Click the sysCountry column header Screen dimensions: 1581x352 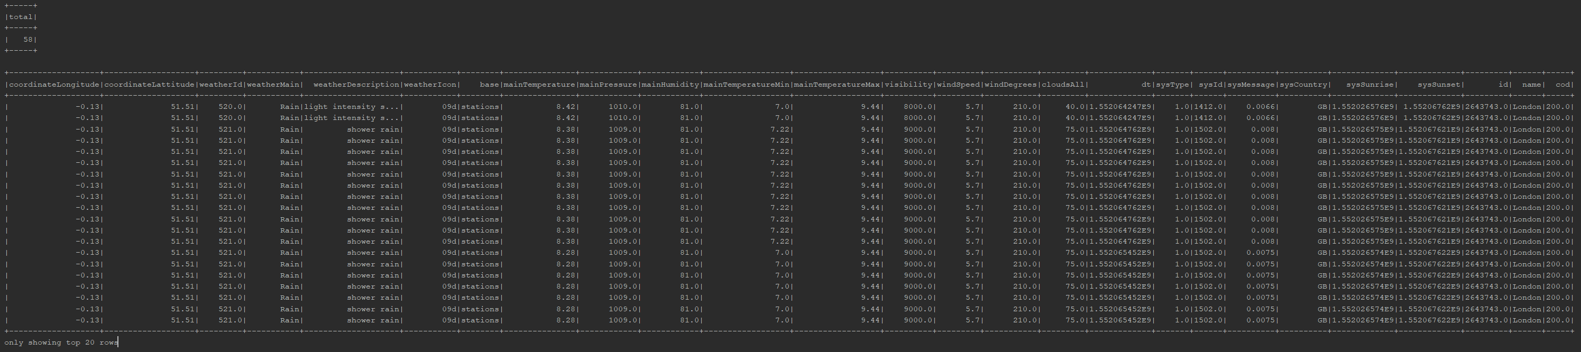click(1303, 85)
